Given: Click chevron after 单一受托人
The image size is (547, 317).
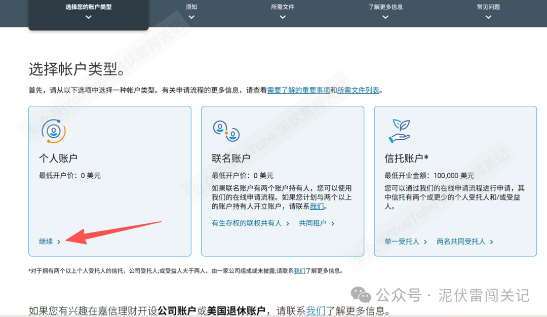Looking at the screenshot, I should tap(425, 242).
